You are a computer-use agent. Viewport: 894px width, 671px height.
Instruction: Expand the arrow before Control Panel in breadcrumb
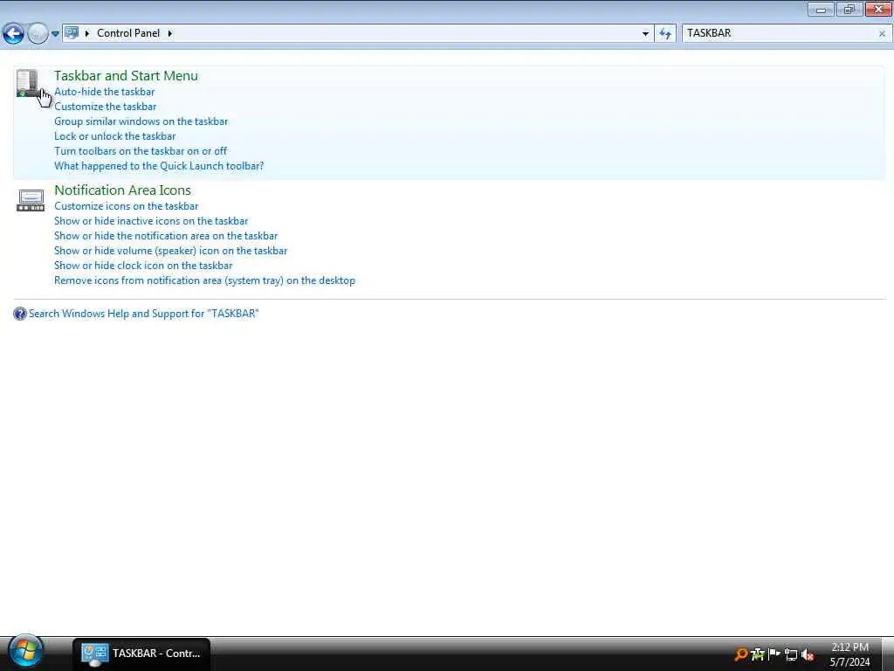(x=87, y=33)
